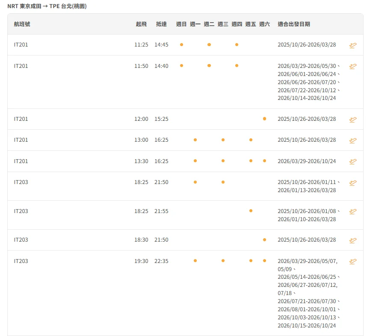
Task: Click the route heading NRT 東京成田 → TPE 台北(桃園)
Action: [47, 6]
